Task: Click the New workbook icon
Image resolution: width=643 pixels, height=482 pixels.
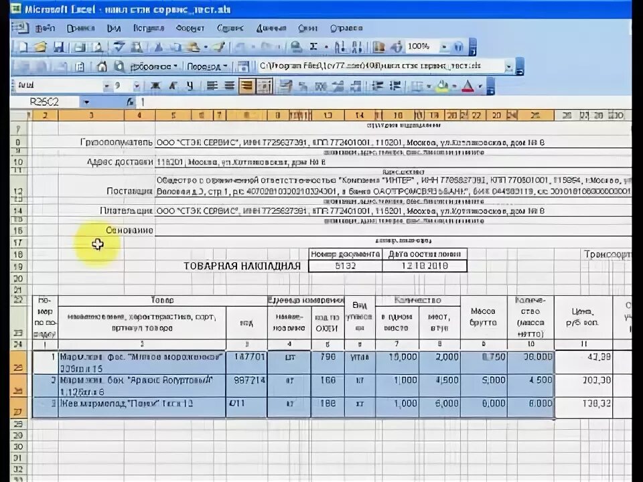Action: (23, 47)
